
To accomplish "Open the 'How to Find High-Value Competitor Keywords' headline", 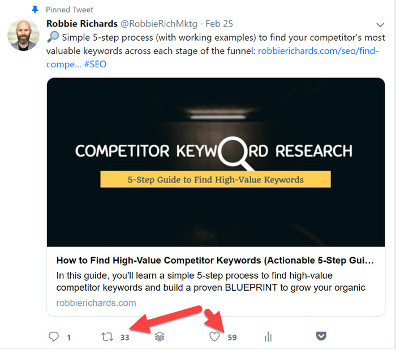I will coord(215,261).
